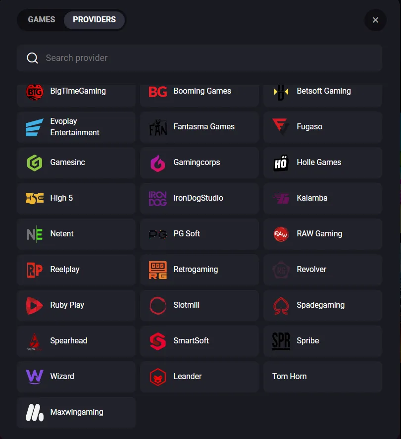Open the Ruby Play provider tile
401x439 pixels.
click(x=76, y=306)
